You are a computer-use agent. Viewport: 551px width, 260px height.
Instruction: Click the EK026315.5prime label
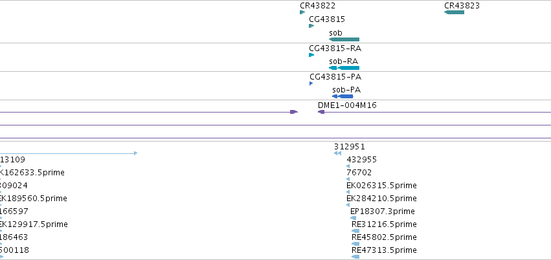tap(381, 185)
